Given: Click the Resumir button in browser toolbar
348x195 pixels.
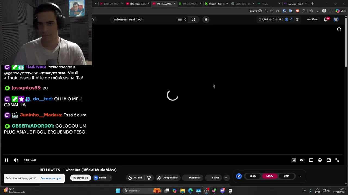Looking at the screenshot, I should click(x=255, y=11).
